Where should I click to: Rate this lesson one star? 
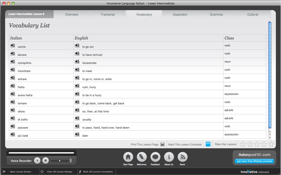(x=243, y=144)
